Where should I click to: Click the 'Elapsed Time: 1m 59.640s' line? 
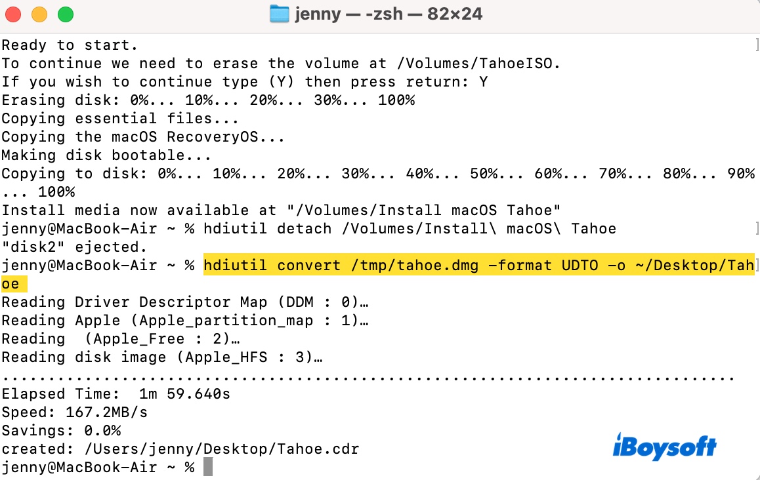click(116, 394)
